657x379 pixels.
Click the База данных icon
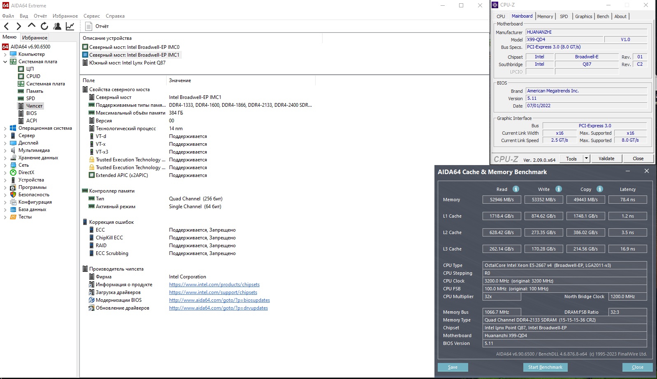click(13, 209)
